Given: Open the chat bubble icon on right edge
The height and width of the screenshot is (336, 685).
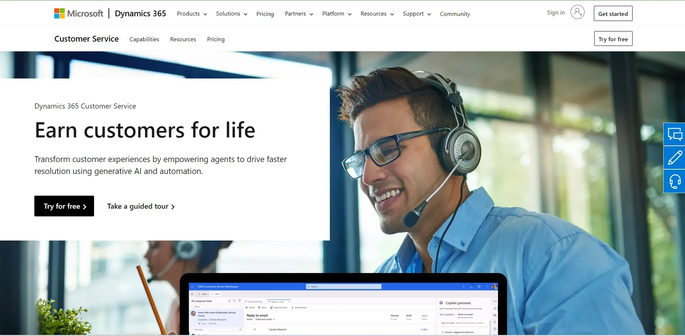Looking at the screenshot, I should 675,134.
